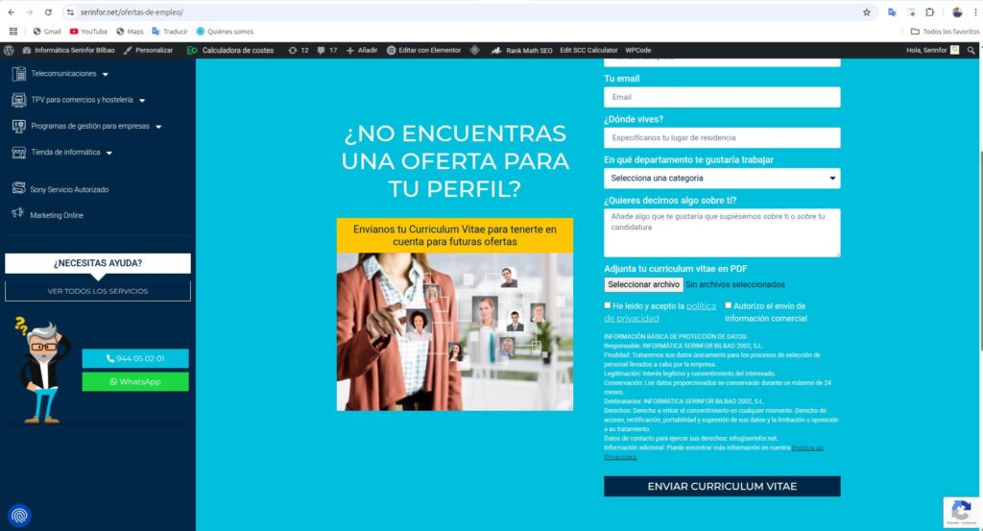Click the diamond icon in admin bar

coord(474,50)
